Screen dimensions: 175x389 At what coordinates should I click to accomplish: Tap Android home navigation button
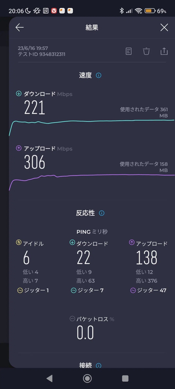(87, 378)
